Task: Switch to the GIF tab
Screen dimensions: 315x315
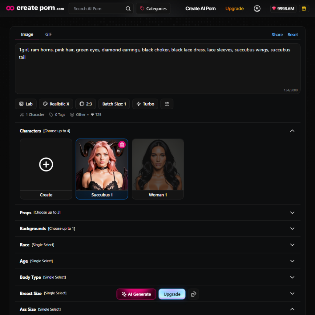Action: click(x=48, y=34)
